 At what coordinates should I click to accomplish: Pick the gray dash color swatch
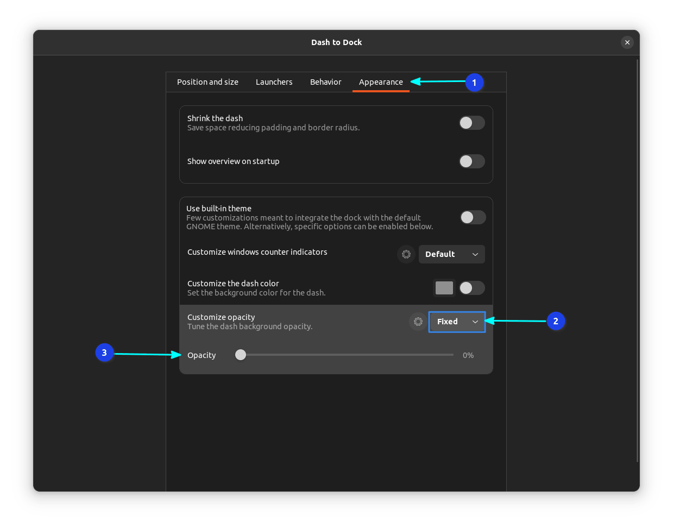pyautogui.click(x=444, y=288)
